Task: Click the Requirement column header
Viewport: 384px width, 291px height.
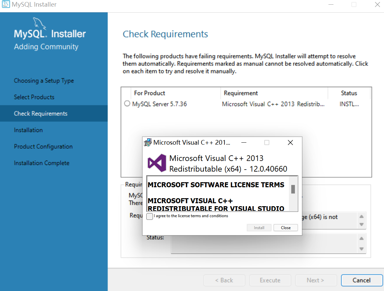Action: [x=274, y=93]
